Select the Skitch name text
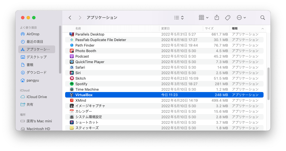Screen dimensions: 286x151 [80, 78]
